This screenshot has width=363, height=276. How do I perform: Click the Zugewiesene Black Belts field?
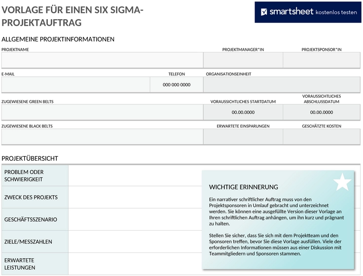102,137
